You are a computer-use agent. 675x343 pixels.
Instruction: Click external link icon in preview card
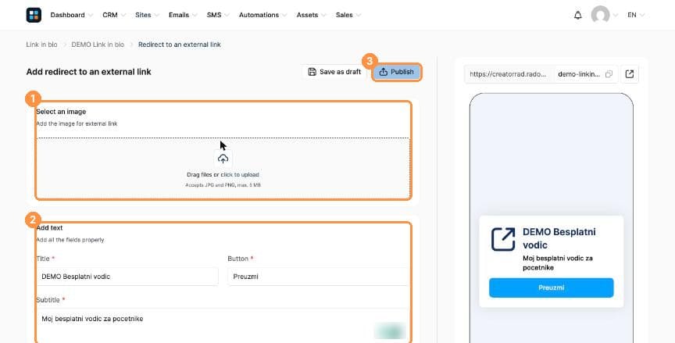point(503,239)
